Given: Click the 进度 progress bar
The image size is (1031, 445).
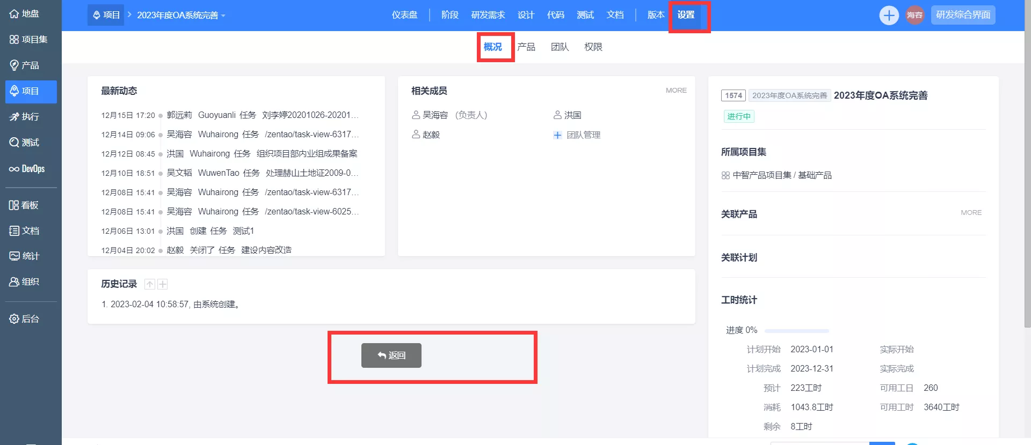Looking at the screenshot, I should [797, 331].
